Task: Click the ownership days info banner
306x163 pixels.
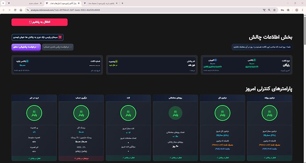Action: pos(262,47)
